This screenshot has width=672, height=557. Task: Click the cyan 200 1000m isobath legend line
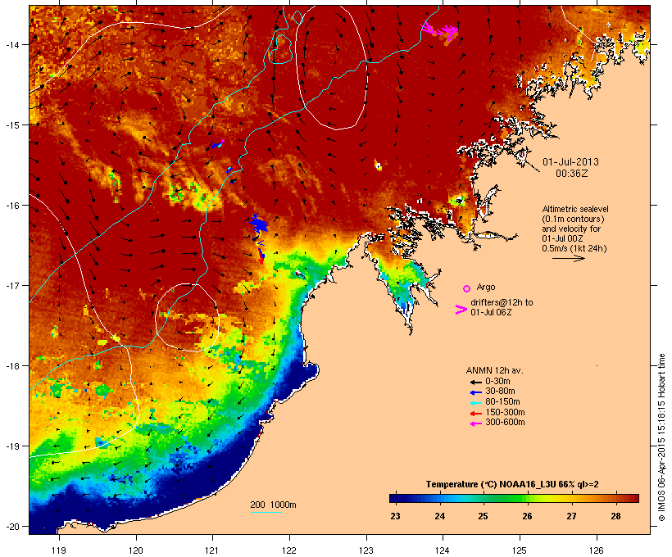pos(266,512)
